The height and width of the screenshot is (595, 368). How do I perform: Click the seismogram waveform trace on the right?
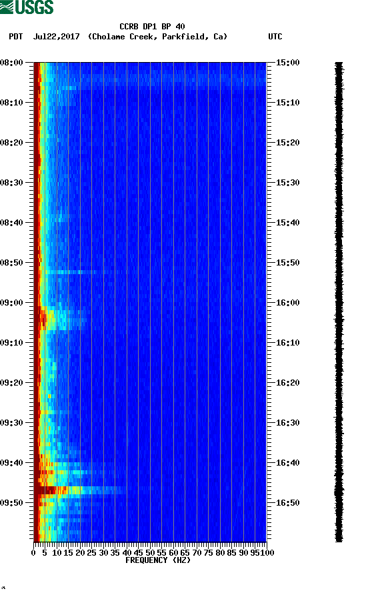[339, 302]
